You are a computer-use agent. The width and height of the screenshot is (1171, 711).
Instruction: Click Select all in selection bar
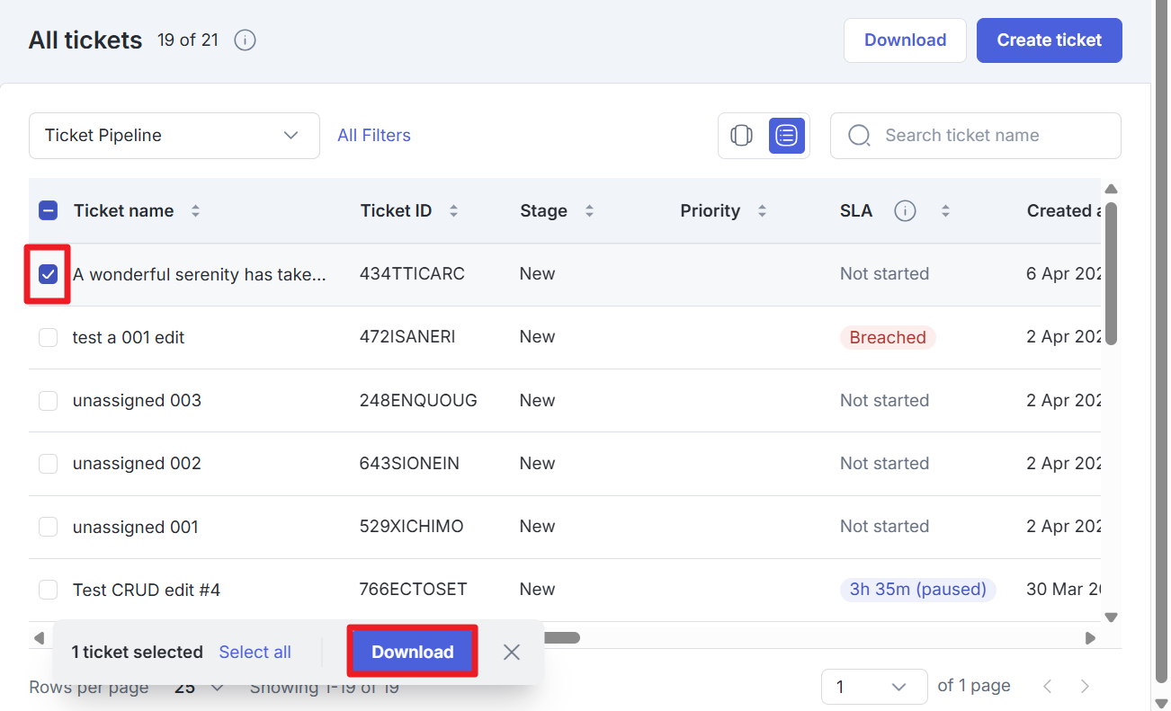coord(255,653)
